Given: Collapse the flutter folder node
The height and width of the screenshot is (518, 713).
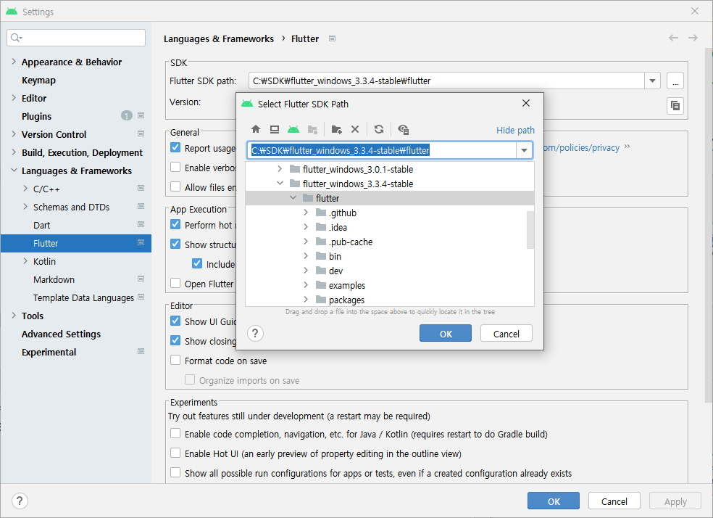Looking at the screenshot, I should [293, 198].
